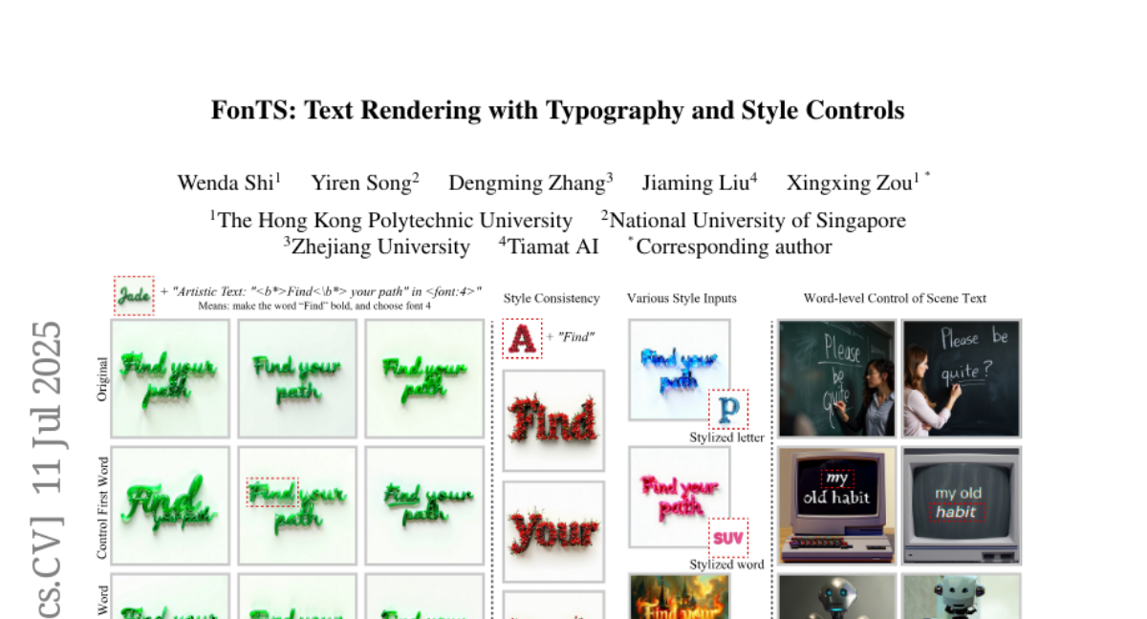The width and height of the screenshot is (1147, 619).
Task: Select the left chalkboard 'Please be quite' image
Action: pos(836,378)
